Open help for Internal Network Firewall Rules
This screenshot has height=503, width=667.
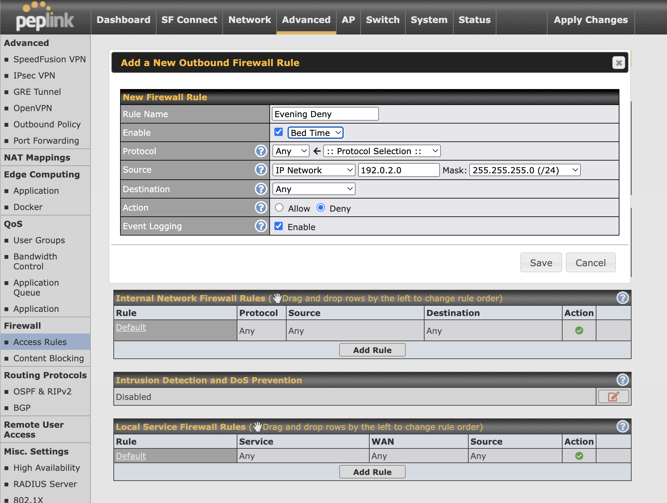click(622, 298)
